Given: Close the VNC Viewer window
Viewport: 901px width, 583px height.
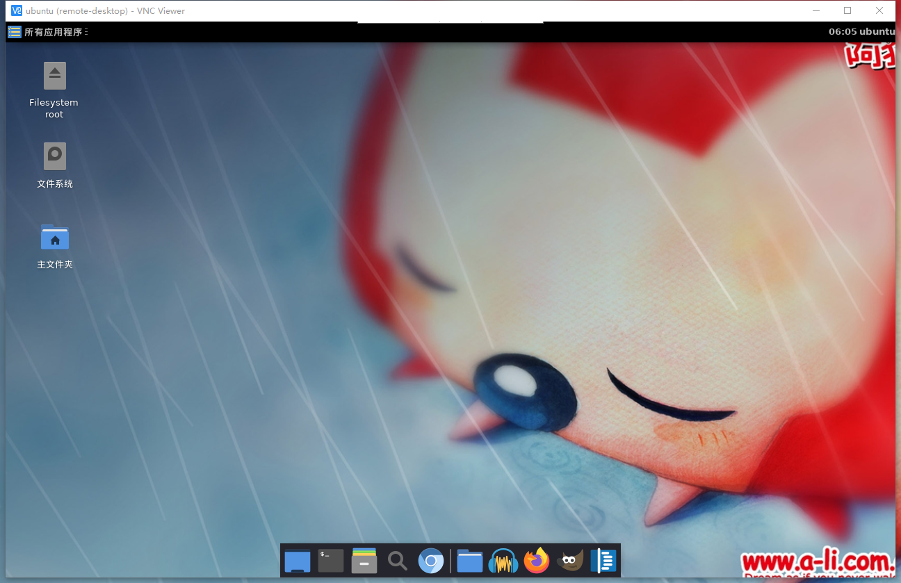Looking at the screenshot, I should pyautogui.click(x=879, y=10).
